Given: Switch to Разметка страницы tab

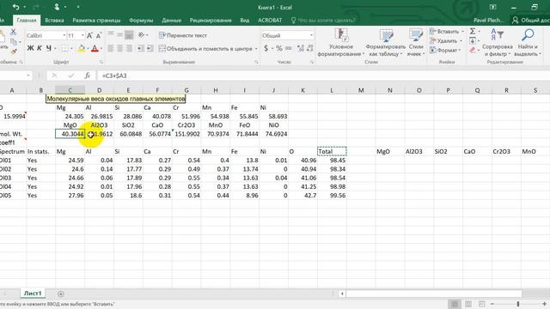Looking at the screenshot, I should click(96, 21).
